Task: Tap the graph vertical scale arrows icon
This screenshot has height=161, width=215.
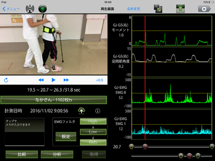Action: click(x=180, y=9)
